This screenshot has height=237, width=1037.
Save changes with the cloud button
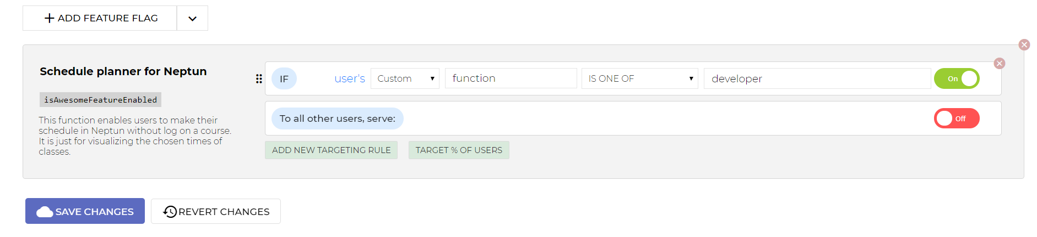85,211
